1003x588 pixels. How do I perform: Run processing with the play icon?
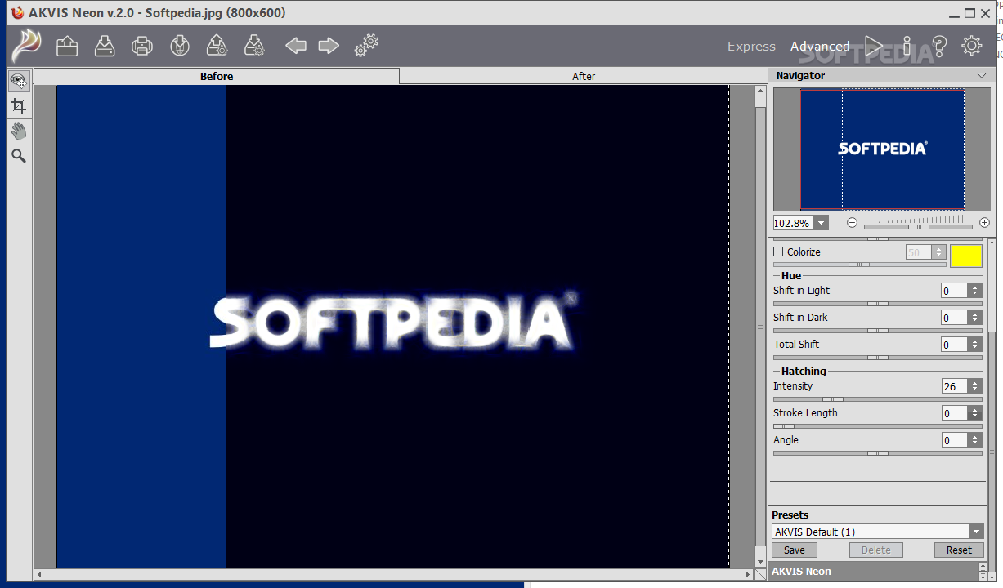click(874, 47)
